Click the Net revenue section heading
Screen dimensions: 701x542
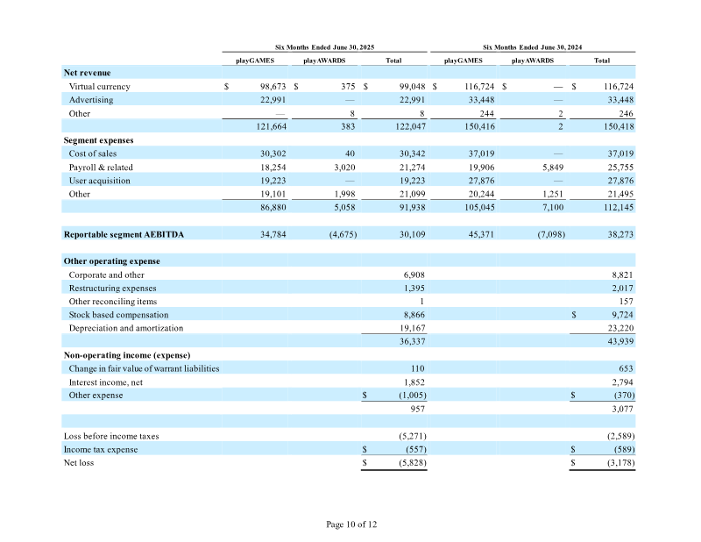click(x=87, y=73)
